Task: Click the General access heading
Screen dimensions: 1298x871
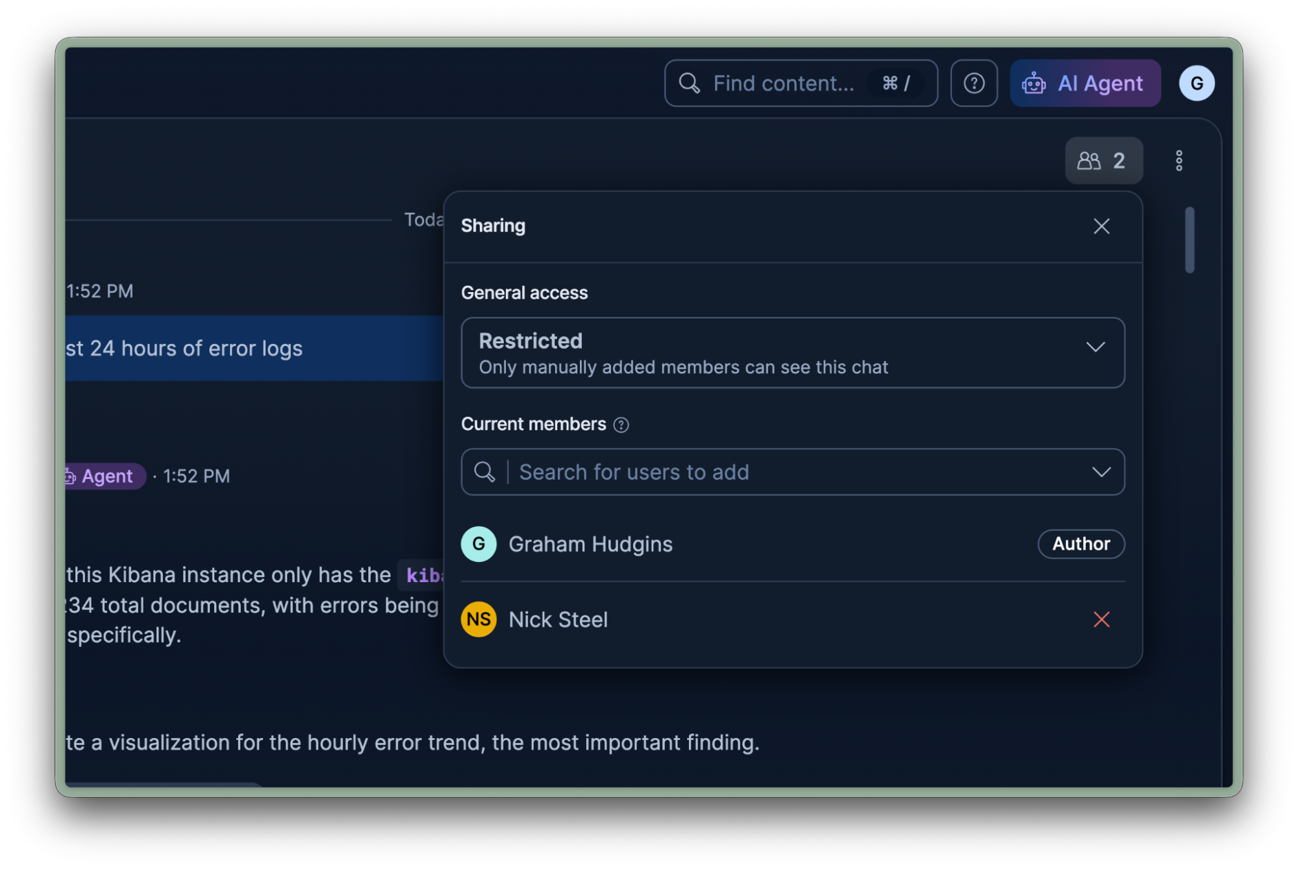Action: click(524, 293)
